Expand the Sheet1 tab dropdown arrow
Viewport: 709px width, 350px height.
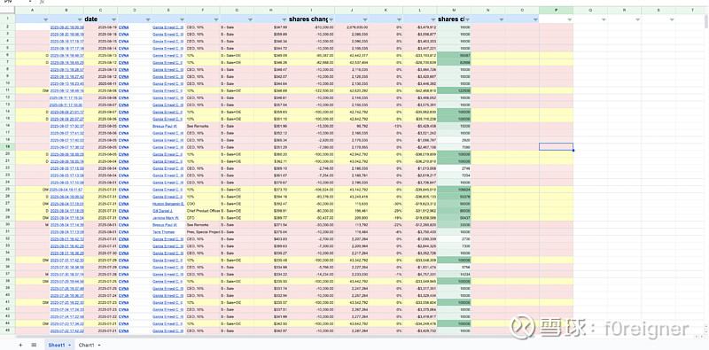[x=69, y=346]
